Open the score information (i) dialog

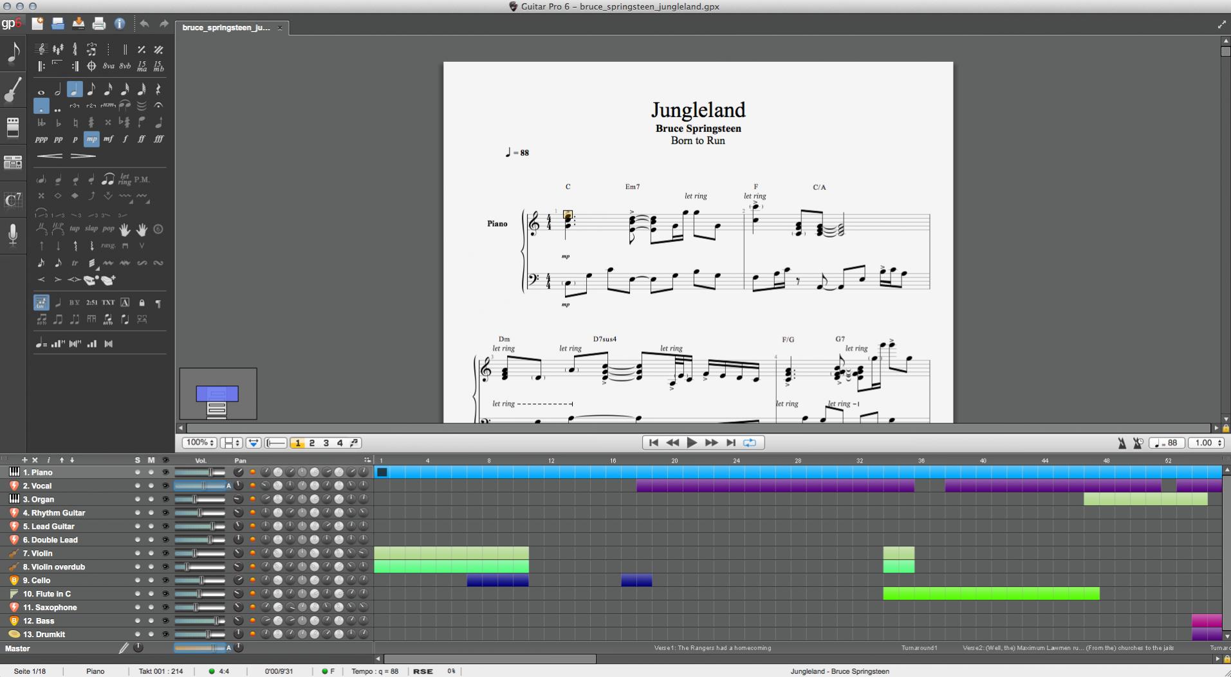coord(120,24)
